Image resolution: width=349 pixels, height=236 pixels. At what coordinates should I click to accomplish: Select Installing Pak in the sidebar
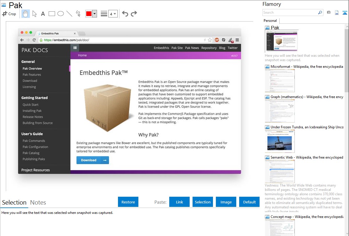(32, 111)
